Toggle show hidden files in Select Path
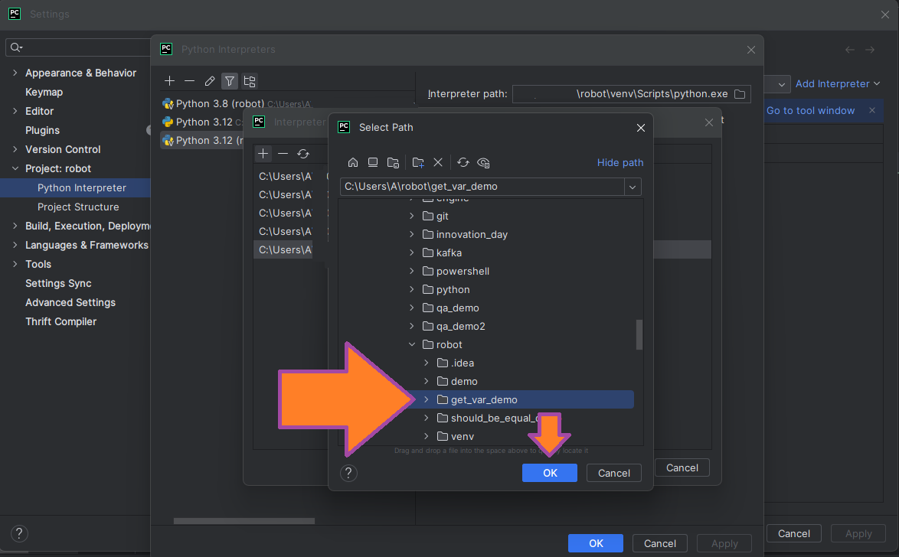The width and height of the screenshot is (899, 557). pyautogui.click(x=483, y=163)
